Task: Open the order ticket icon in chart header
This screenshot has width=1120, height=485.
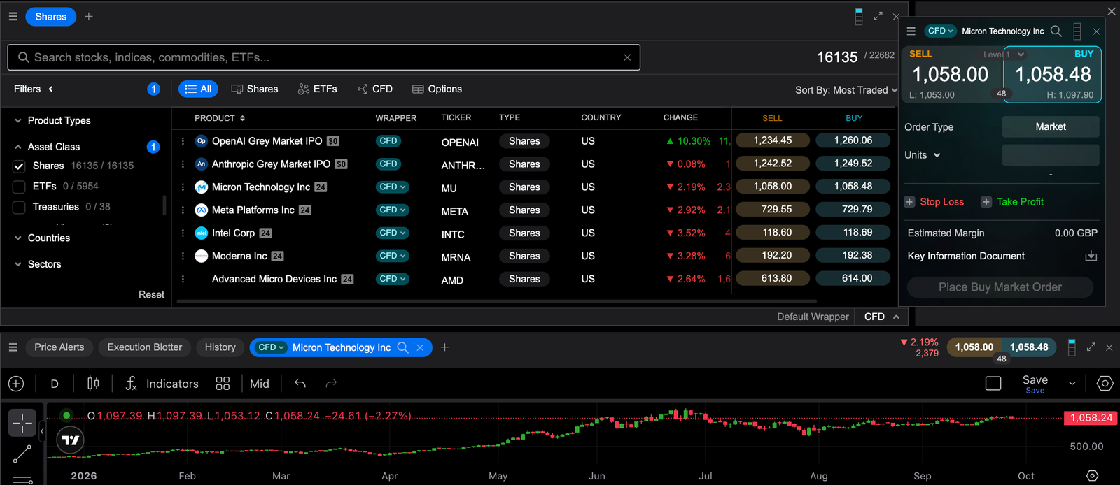Action: coord(1072,347)
